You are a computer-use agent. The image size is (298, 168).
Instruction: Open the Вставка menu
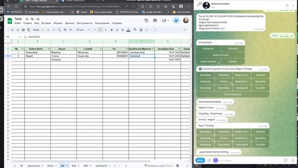(46, 23)
